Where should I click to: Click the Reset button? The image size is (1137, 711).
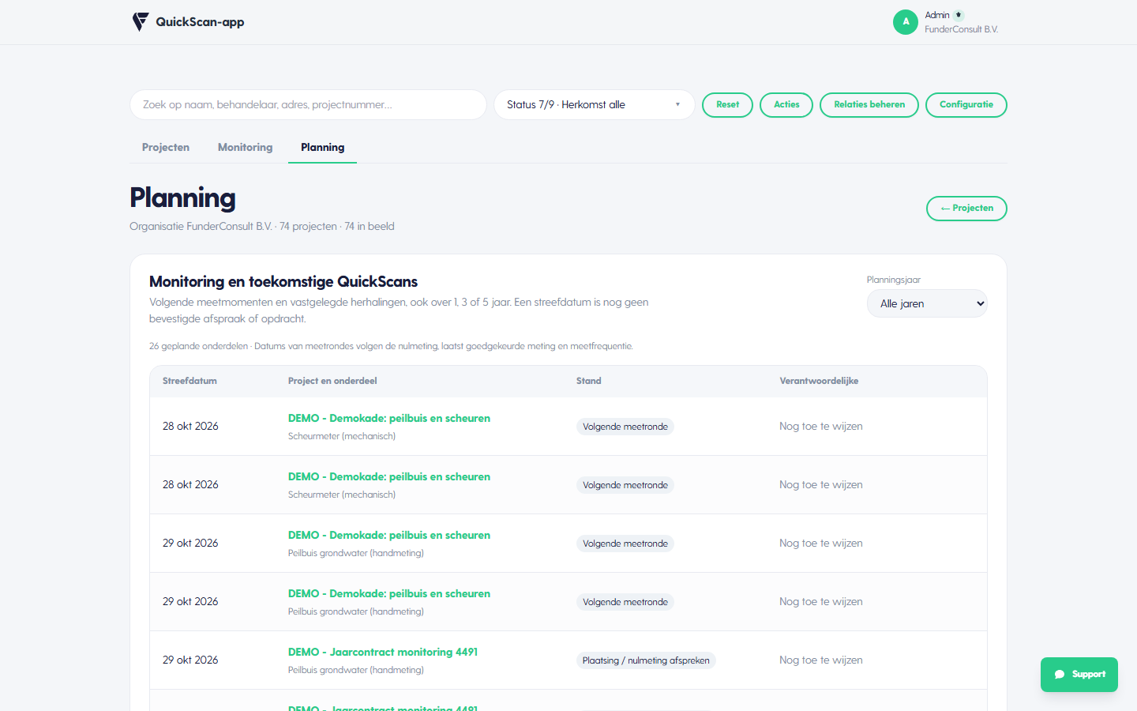tap(727, 105)
